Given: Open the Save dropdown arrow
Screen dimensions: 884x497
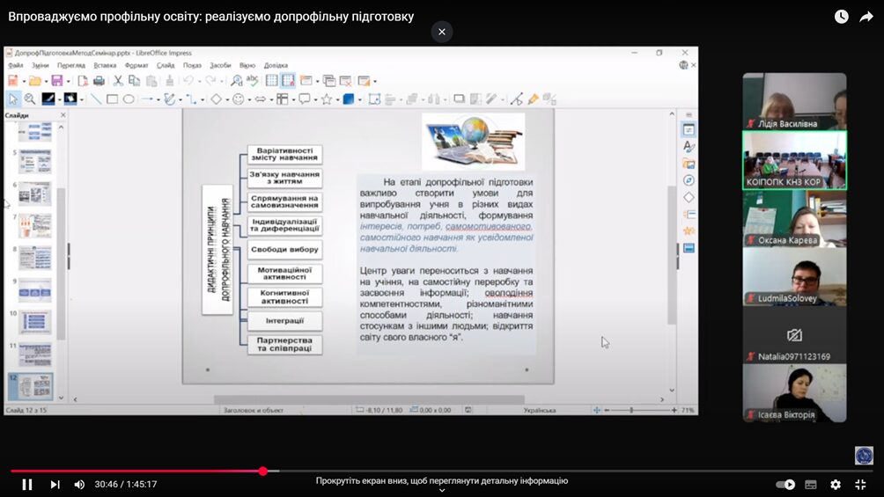Looking at the screenshot, I should pyautogui.click(x=68, y=82).
